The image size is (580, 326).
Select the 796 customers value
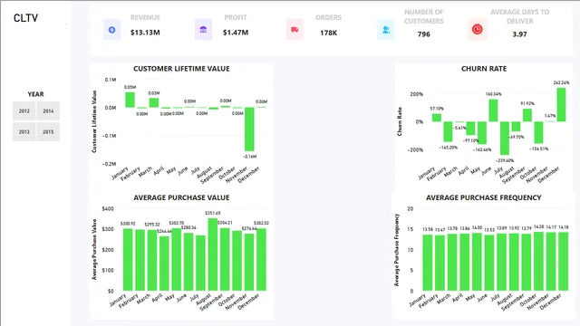[423, 34]
